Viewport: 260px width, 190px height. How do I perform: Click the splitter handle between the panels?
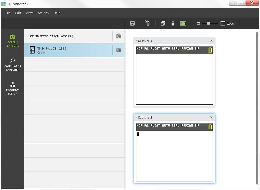pos(125,109)
